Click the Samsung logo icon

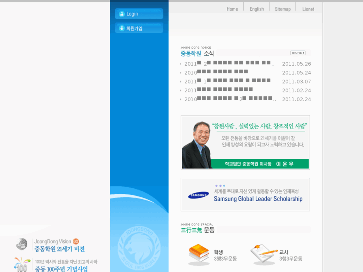(198, 195)
